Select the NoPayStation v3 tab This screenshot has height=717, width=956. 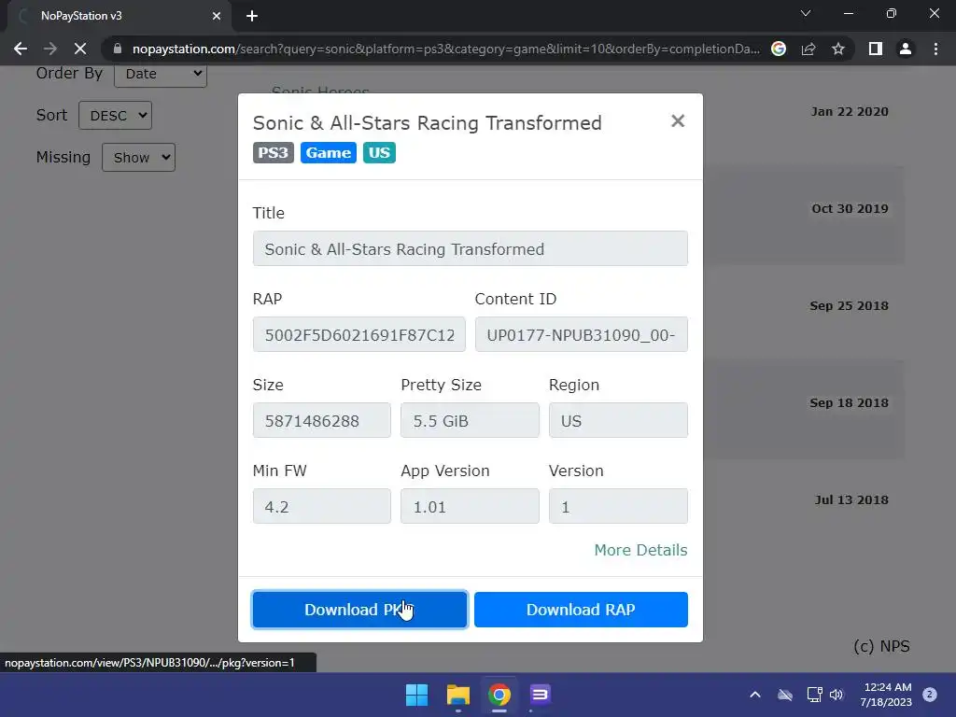[x=119, y=16]
